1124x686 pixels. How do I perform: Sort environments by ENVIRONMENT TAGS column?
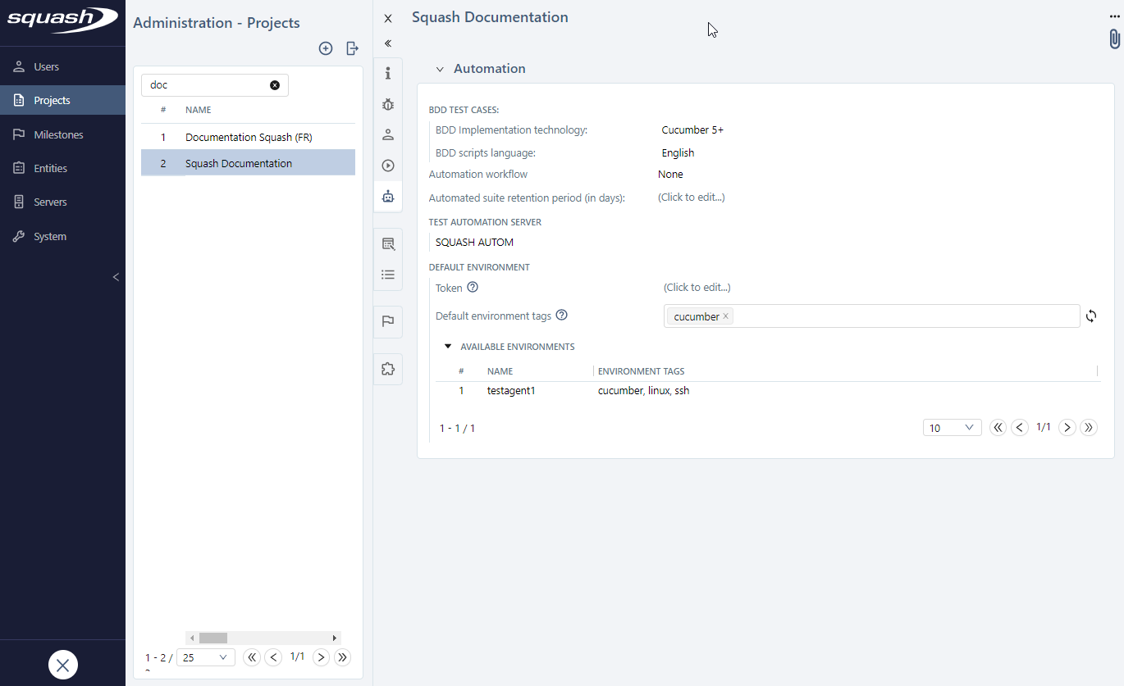tap(641, 371)
